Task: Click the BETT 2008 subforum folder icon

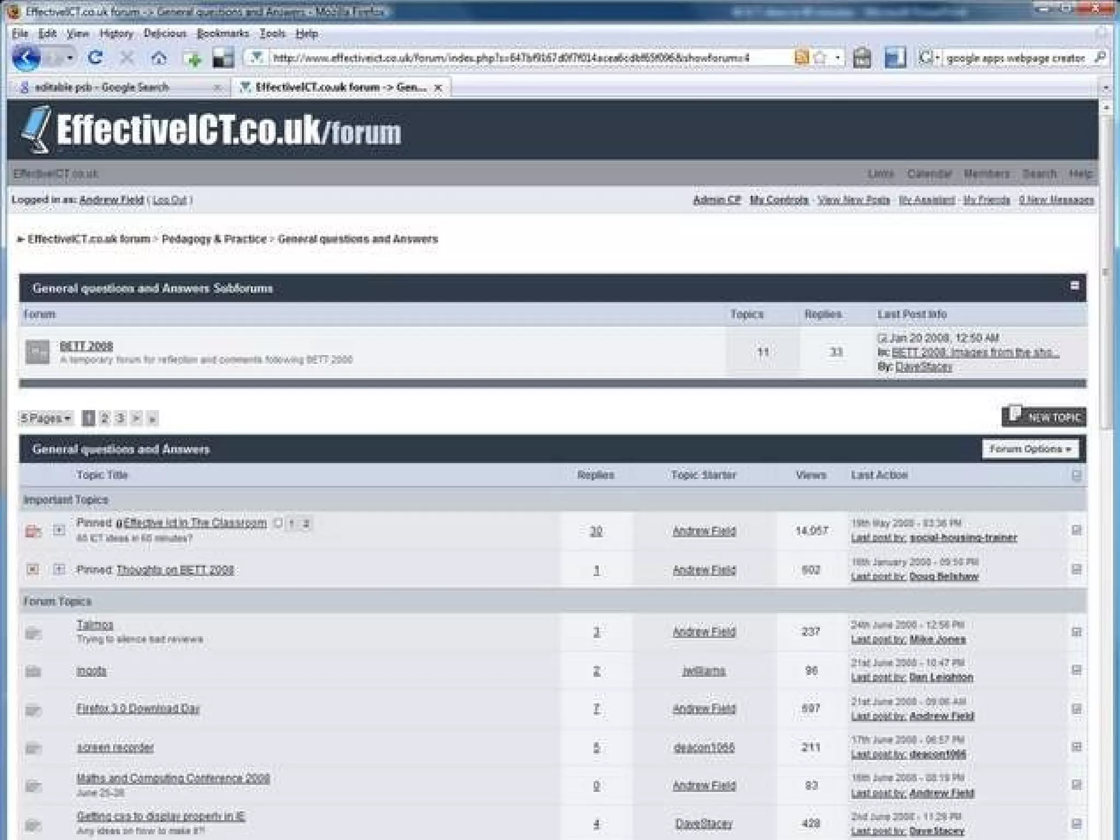Action: 38,352
